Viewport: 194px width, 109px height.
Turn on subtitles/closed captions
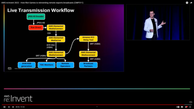point(182,107)
